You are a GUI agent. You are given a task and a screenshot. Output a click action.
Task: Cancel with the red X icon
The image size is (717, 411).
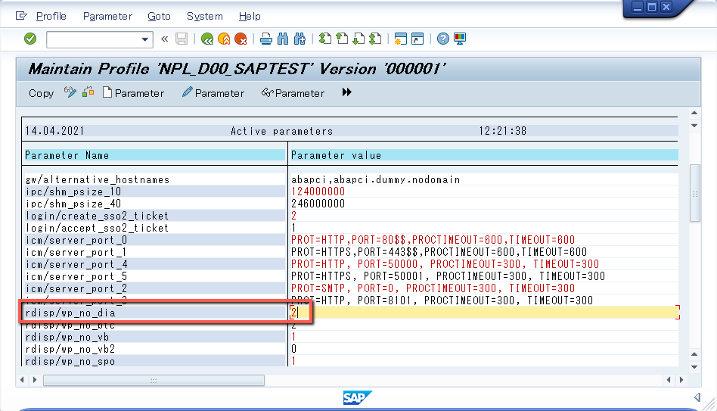241,39
